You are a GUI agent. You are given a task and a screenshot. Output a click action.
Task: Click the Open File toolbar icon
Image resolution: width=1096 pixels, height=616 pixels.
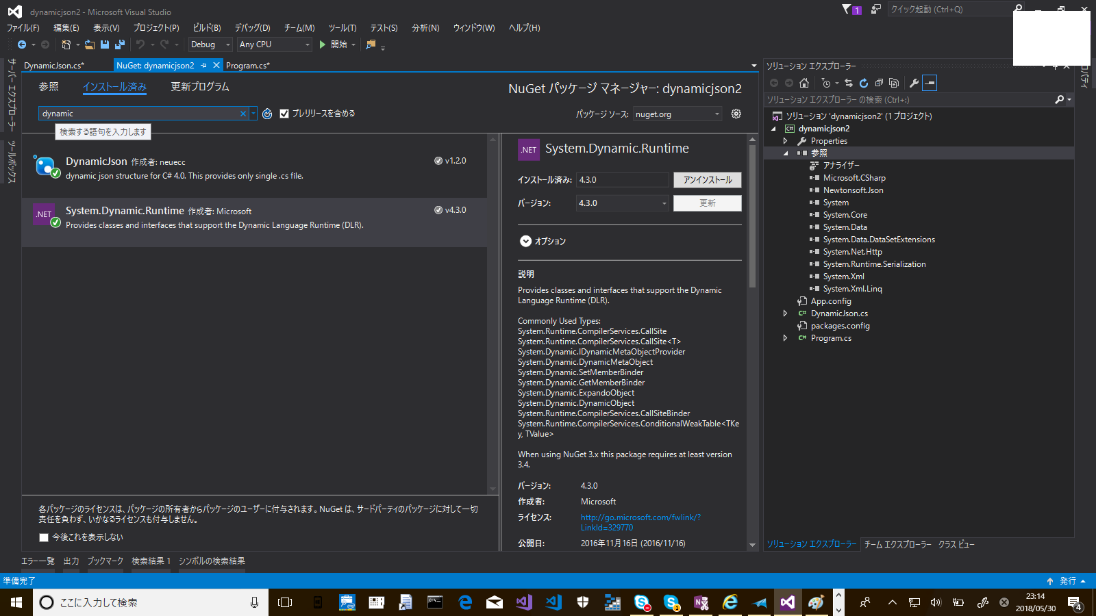[90, 44]
